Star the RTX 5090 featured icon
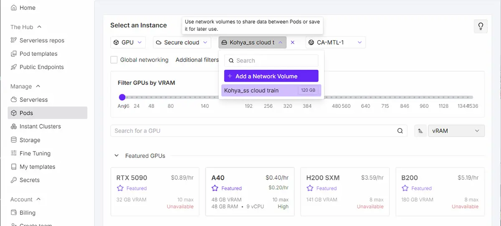This screenshot has height=226, width=501. click(120, 188)
